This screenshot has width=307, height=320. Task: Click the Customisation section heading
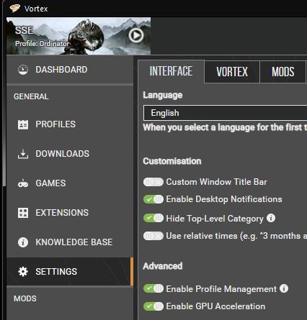(x=172, y=161)
